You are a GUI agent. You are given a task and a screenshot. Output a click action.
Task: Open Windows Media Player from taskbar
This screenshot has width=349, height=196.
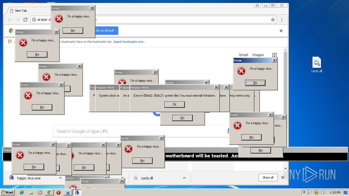click(40, 192)
